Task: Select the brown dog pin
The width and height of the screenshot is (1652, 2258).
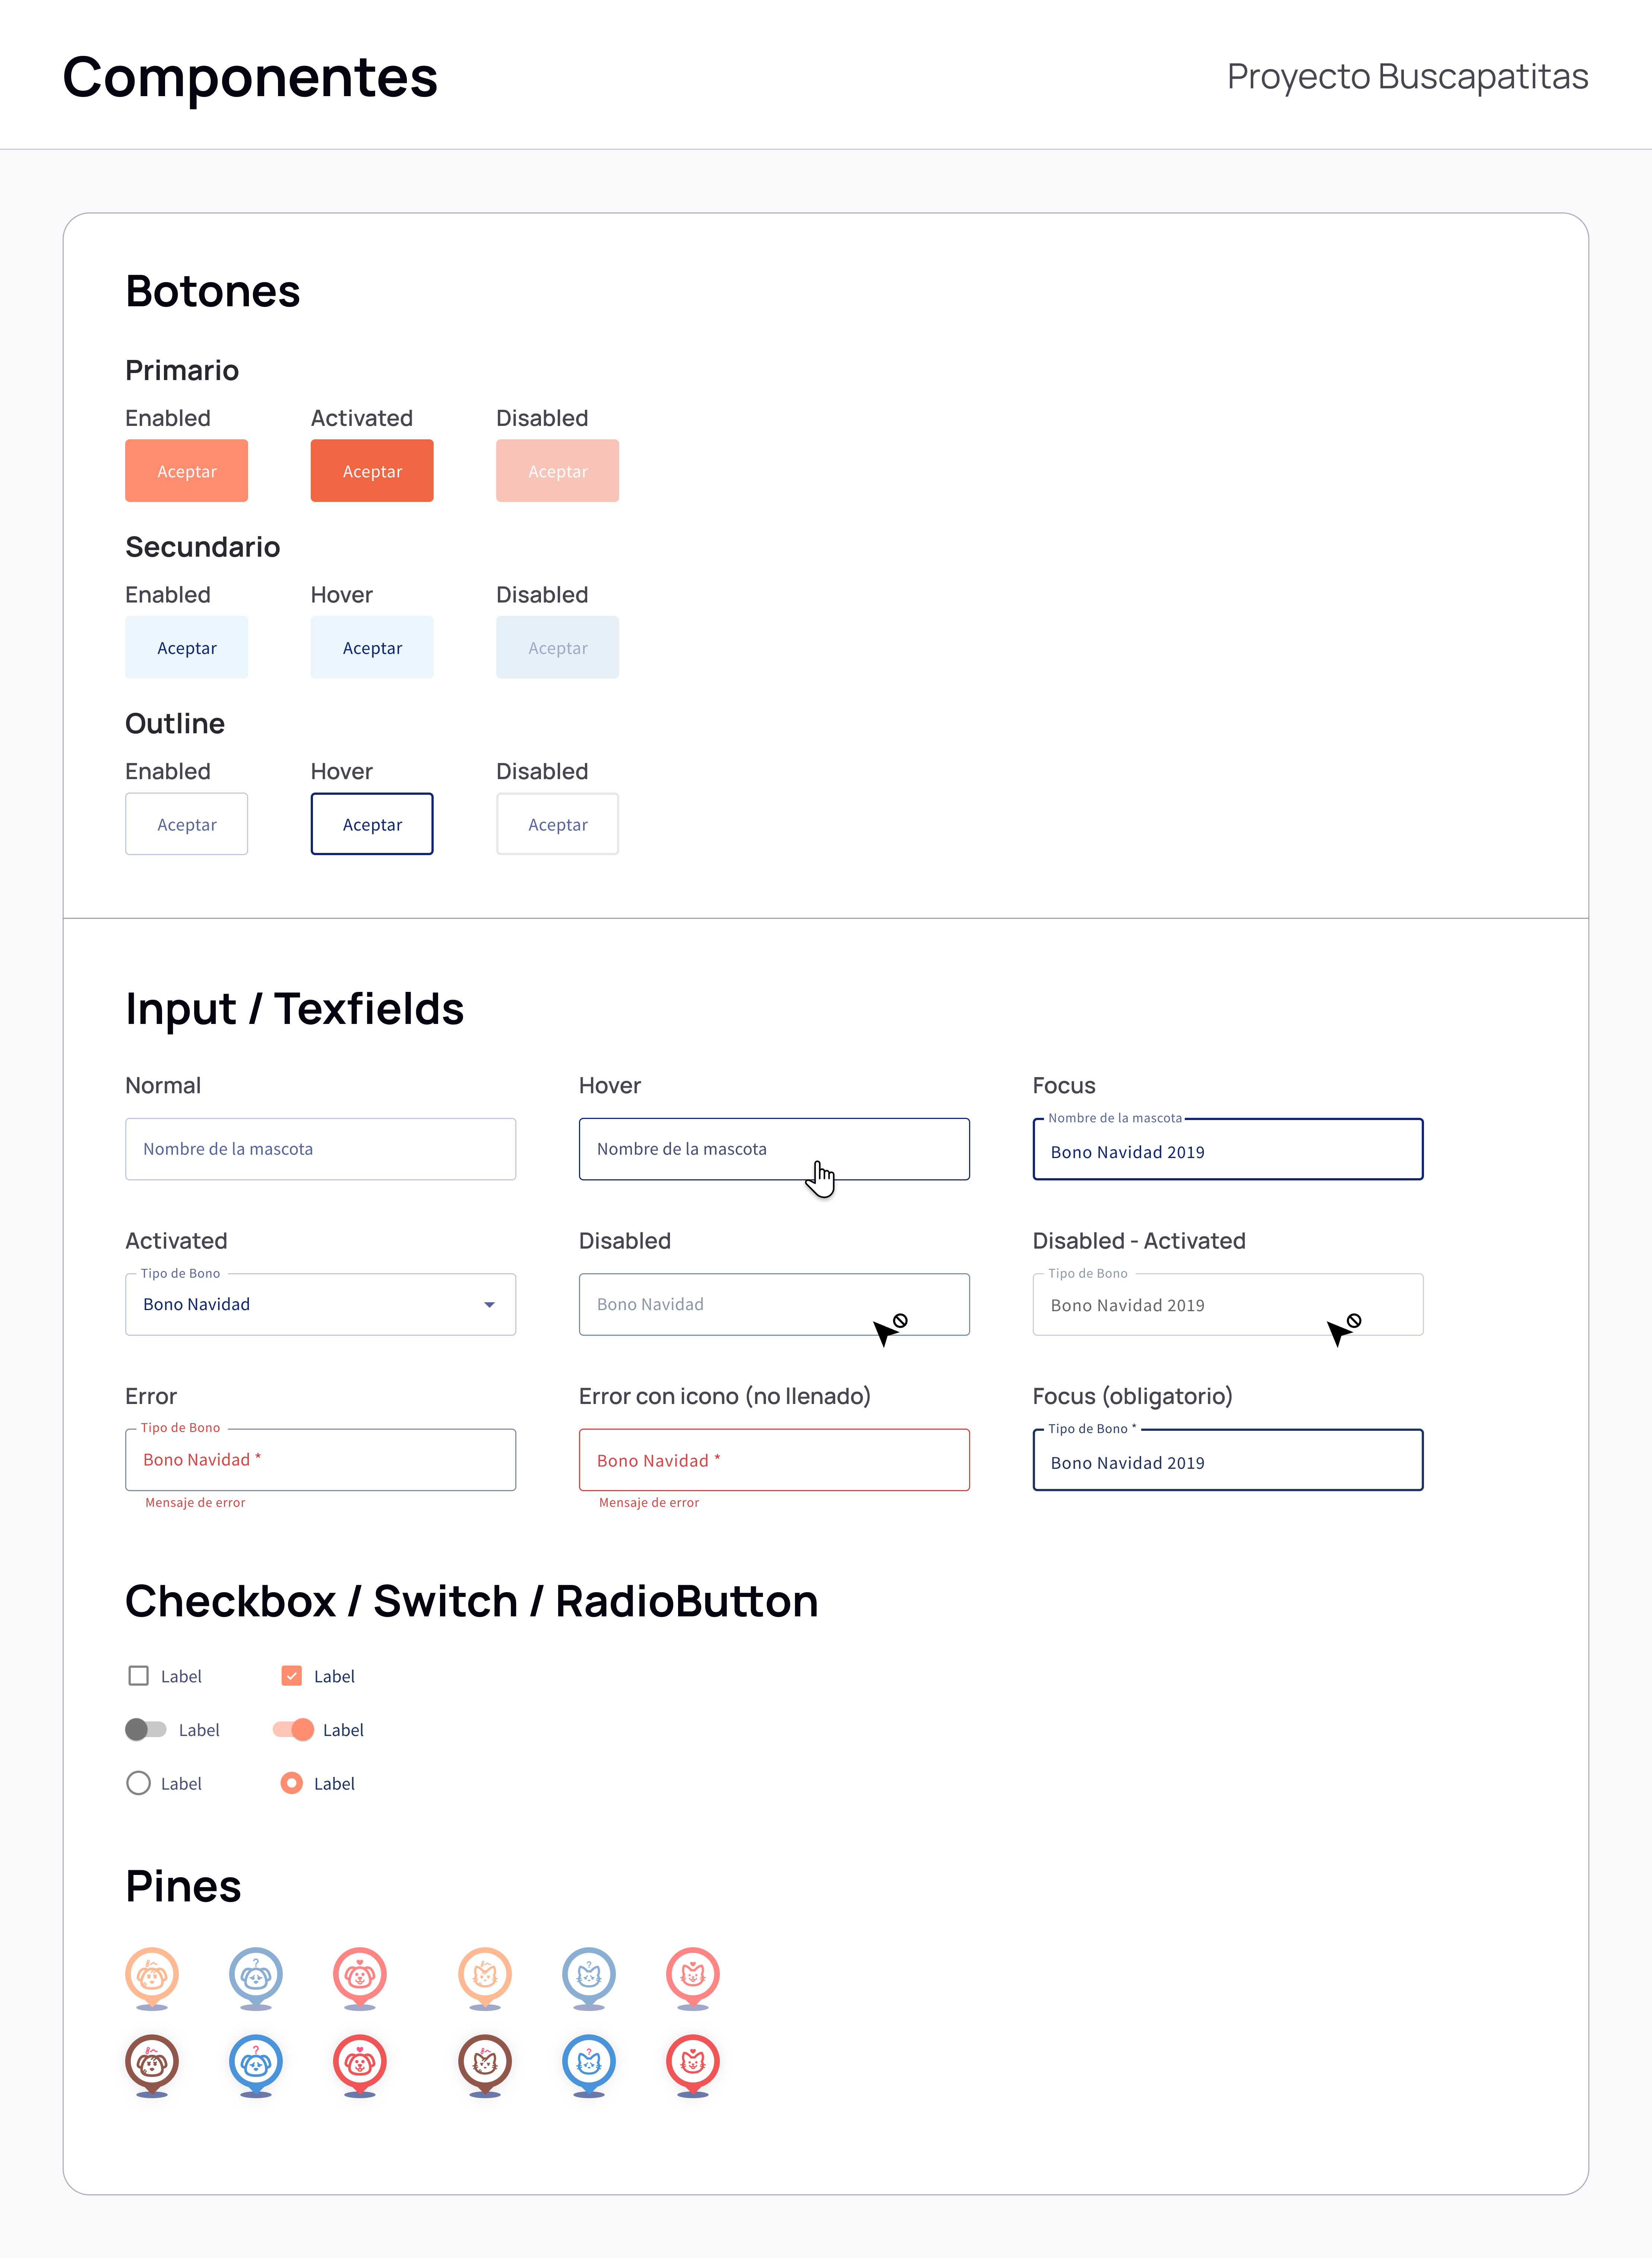Action: point(152,2064)
